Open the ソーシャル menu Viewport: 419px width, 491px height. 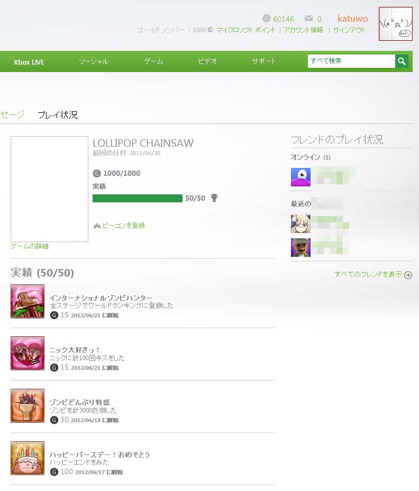pos(94,61)
